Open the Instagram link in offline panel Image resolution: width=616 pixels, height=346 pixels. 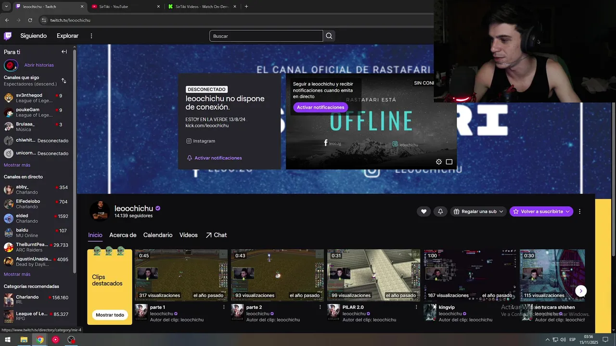pos(201,141)
